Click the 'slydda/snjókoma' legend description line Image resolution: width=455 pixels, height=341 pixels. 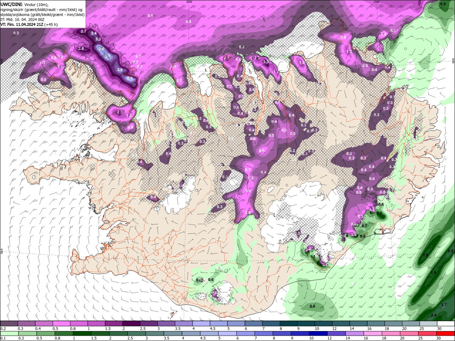(42, 15)
